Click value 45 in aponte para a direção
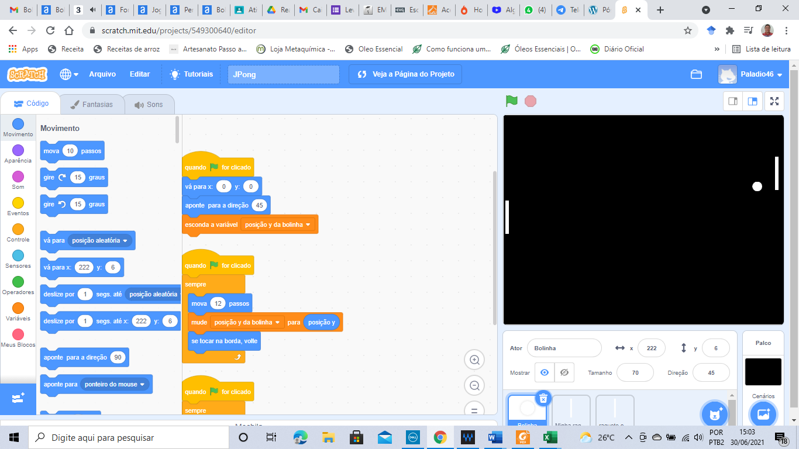This screenshot has width=799, height=449. (259, 205)
